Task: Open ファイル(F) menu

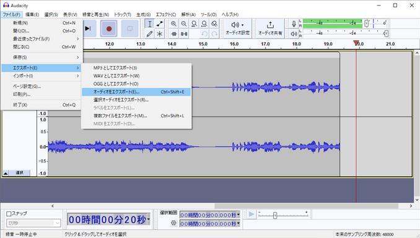Action: point(11,14)
